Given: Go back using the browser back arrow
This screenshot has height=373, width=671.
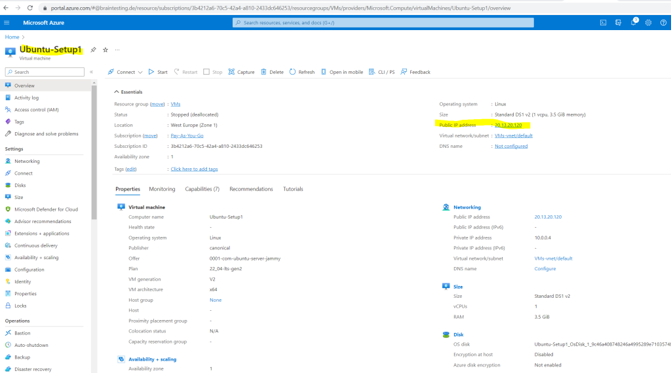Looking at the screenshot, I should click(5, 8).
